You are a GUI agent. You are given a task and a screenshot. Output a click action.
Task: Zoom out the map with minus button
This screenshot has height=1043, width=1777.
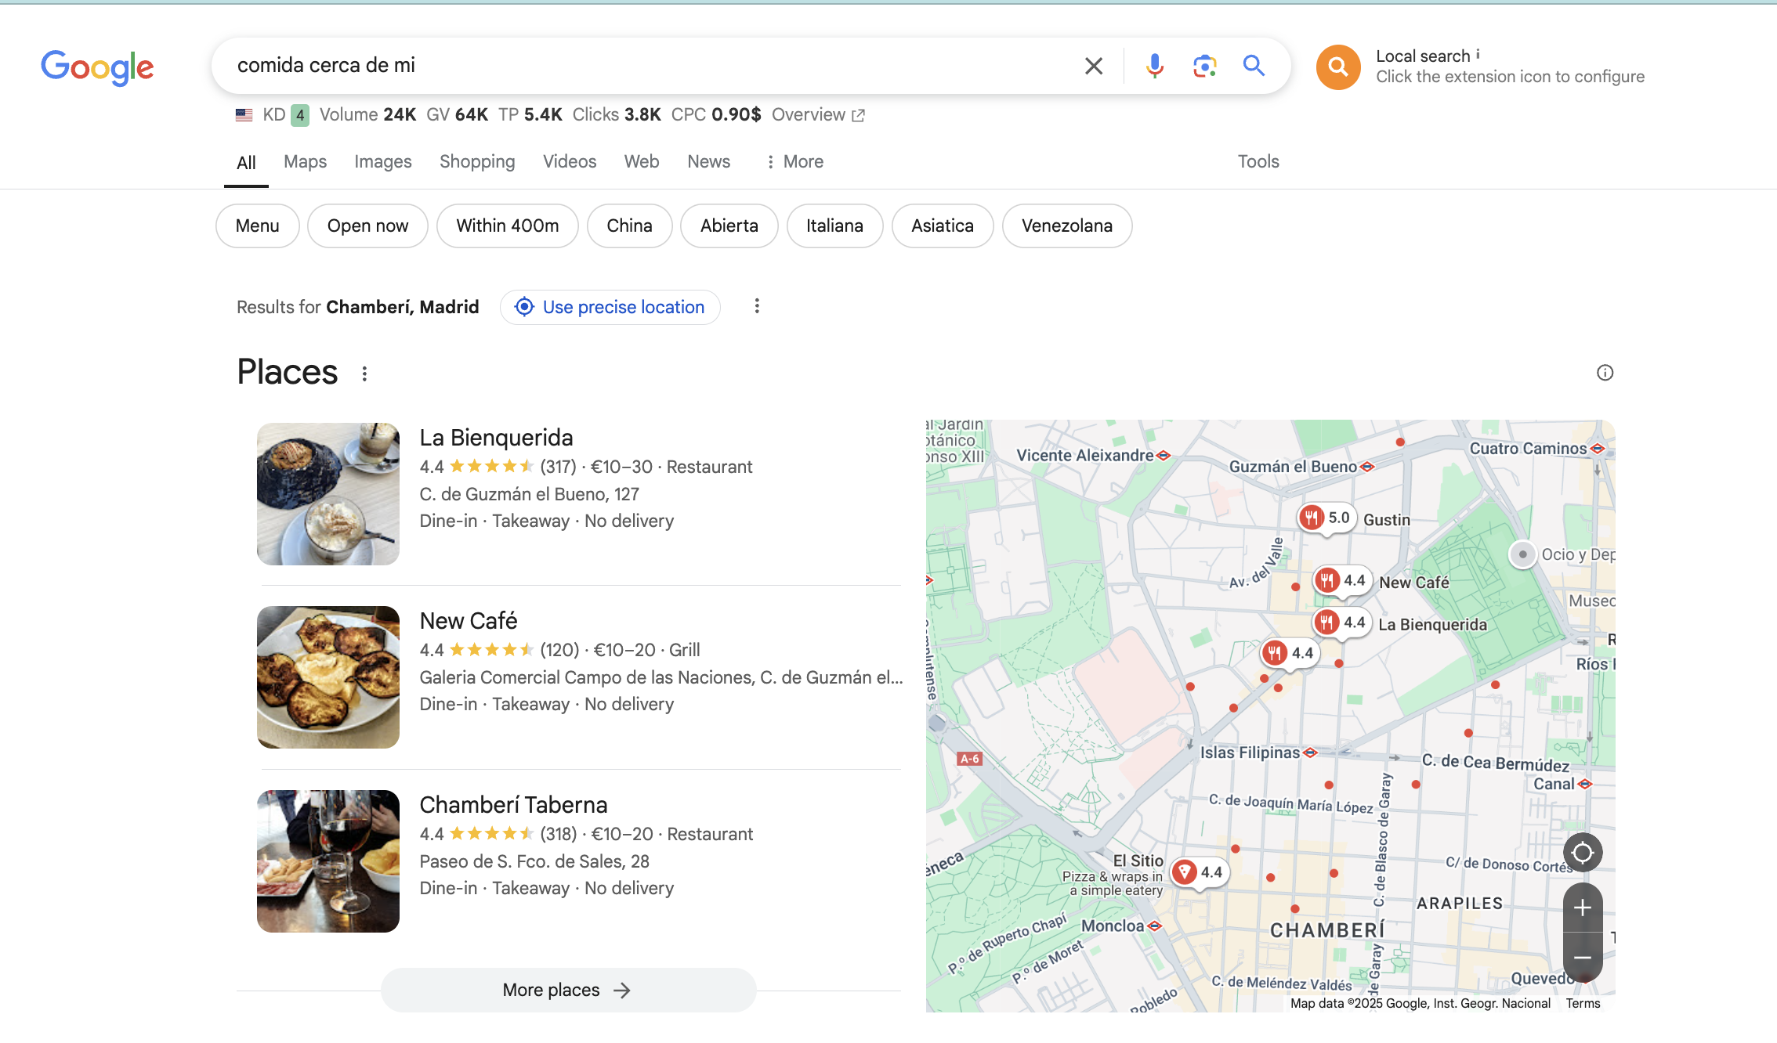(x=1583, y=957)
